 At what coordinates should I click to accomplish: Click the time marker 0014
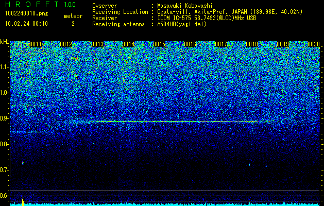pyautogui.click(x=128, y=44)
